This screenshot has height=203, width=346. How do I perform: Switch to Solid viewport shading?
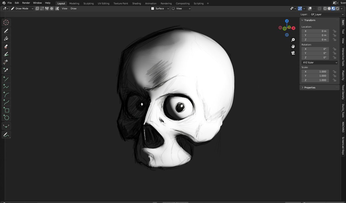[329, 9]
